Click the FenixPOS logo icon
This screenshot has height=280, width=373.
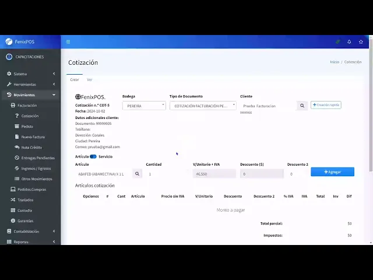point(9,41)
